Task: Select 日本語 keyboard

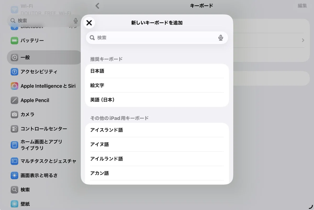Action: click(x=157, y=71)
